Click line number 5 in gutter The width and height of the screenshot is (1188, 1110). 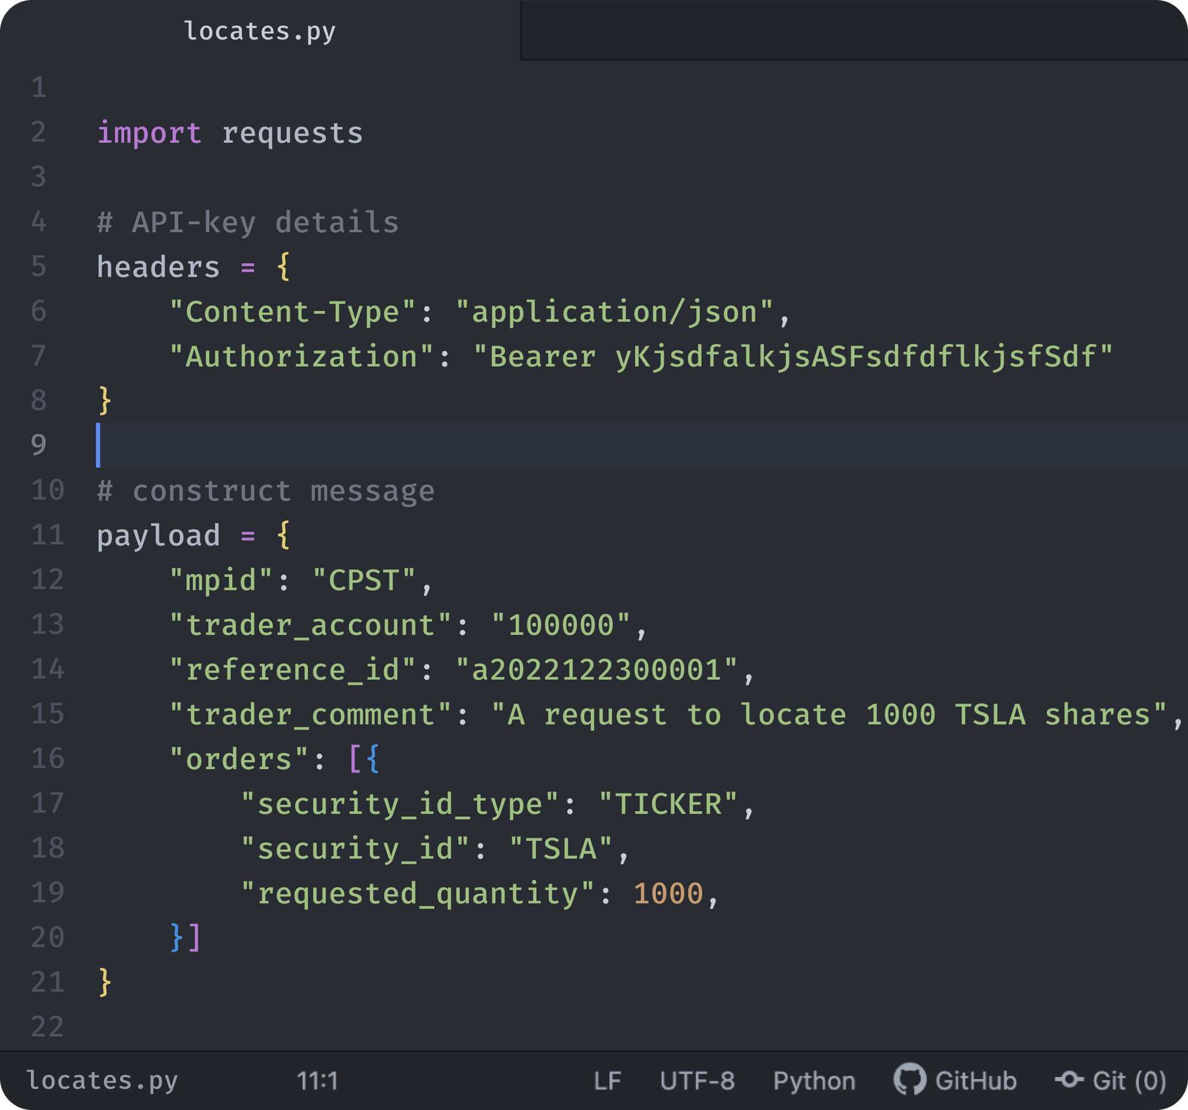click(x=39, y=267)
